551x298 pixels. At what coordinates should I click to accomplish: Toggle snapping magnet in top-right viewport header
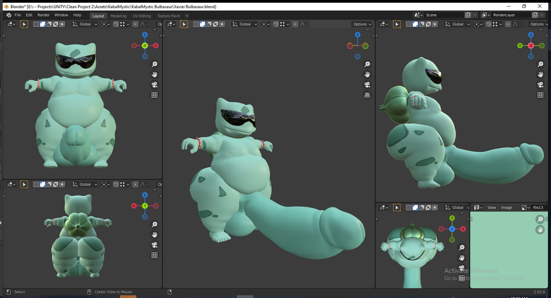(x=488, y=24)
